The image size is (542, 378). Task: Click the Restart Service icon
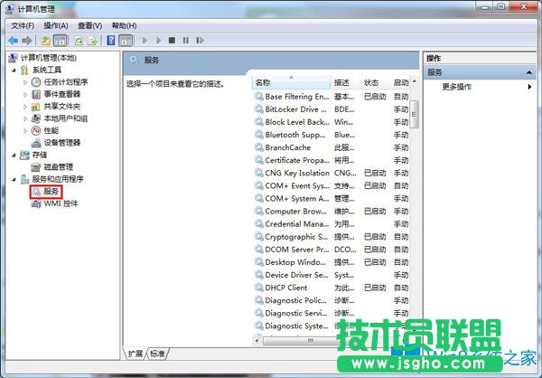click(200, 41)
